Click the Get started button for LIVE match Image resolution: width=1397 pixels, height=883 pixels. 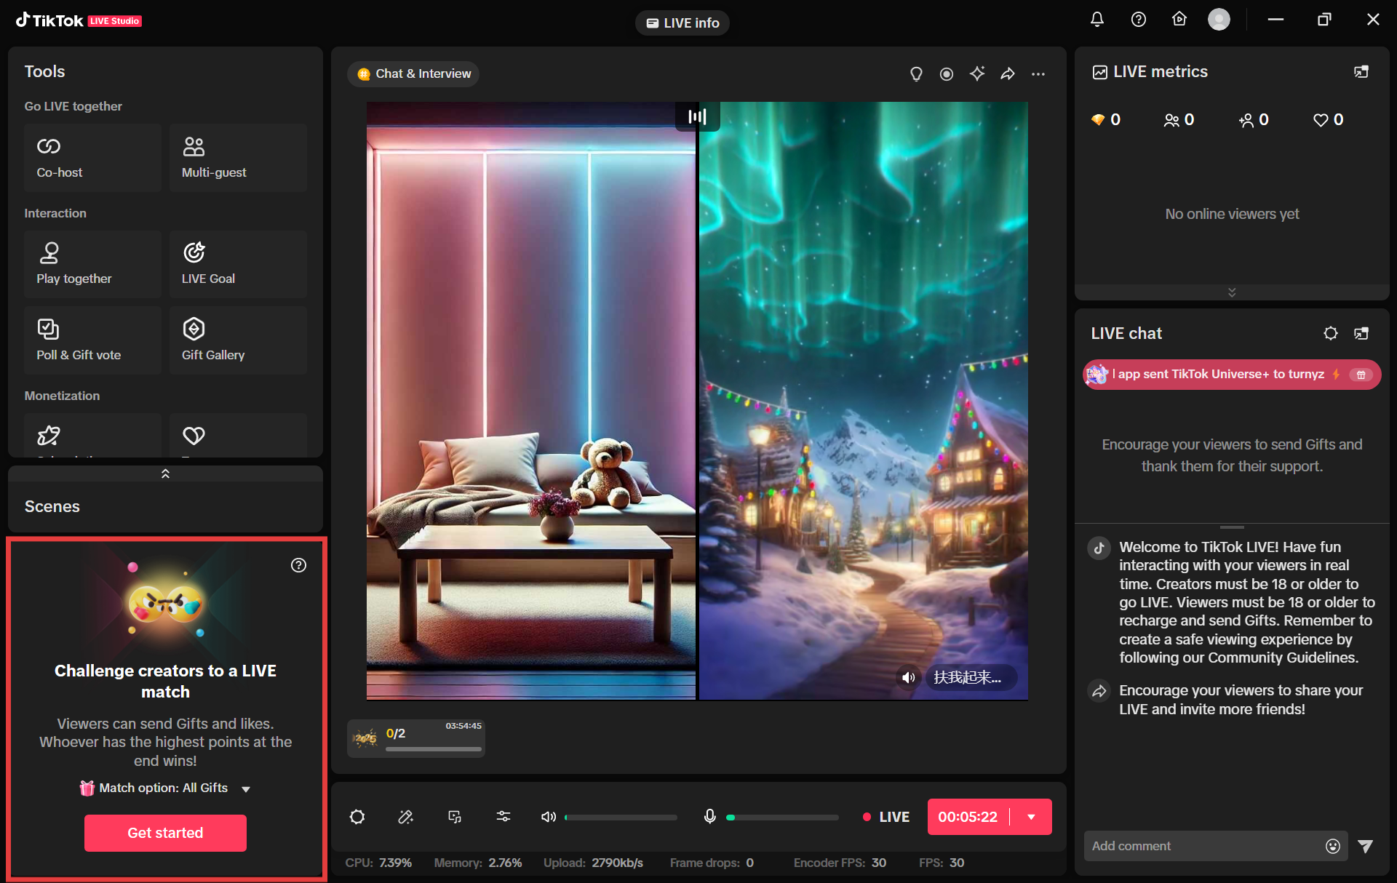click(165, 833)
